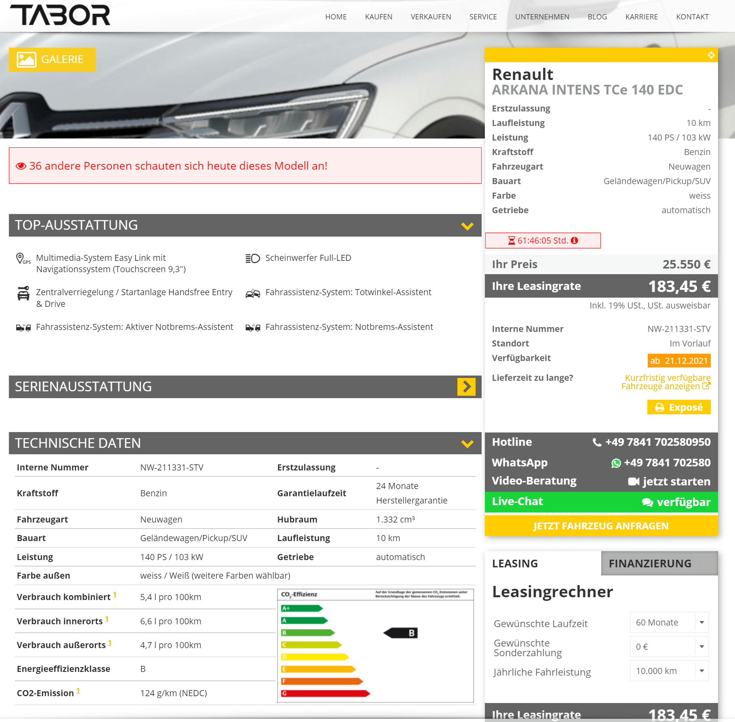Click the WhatsApp icon
The image size is (735, 722).
[616, 463]
